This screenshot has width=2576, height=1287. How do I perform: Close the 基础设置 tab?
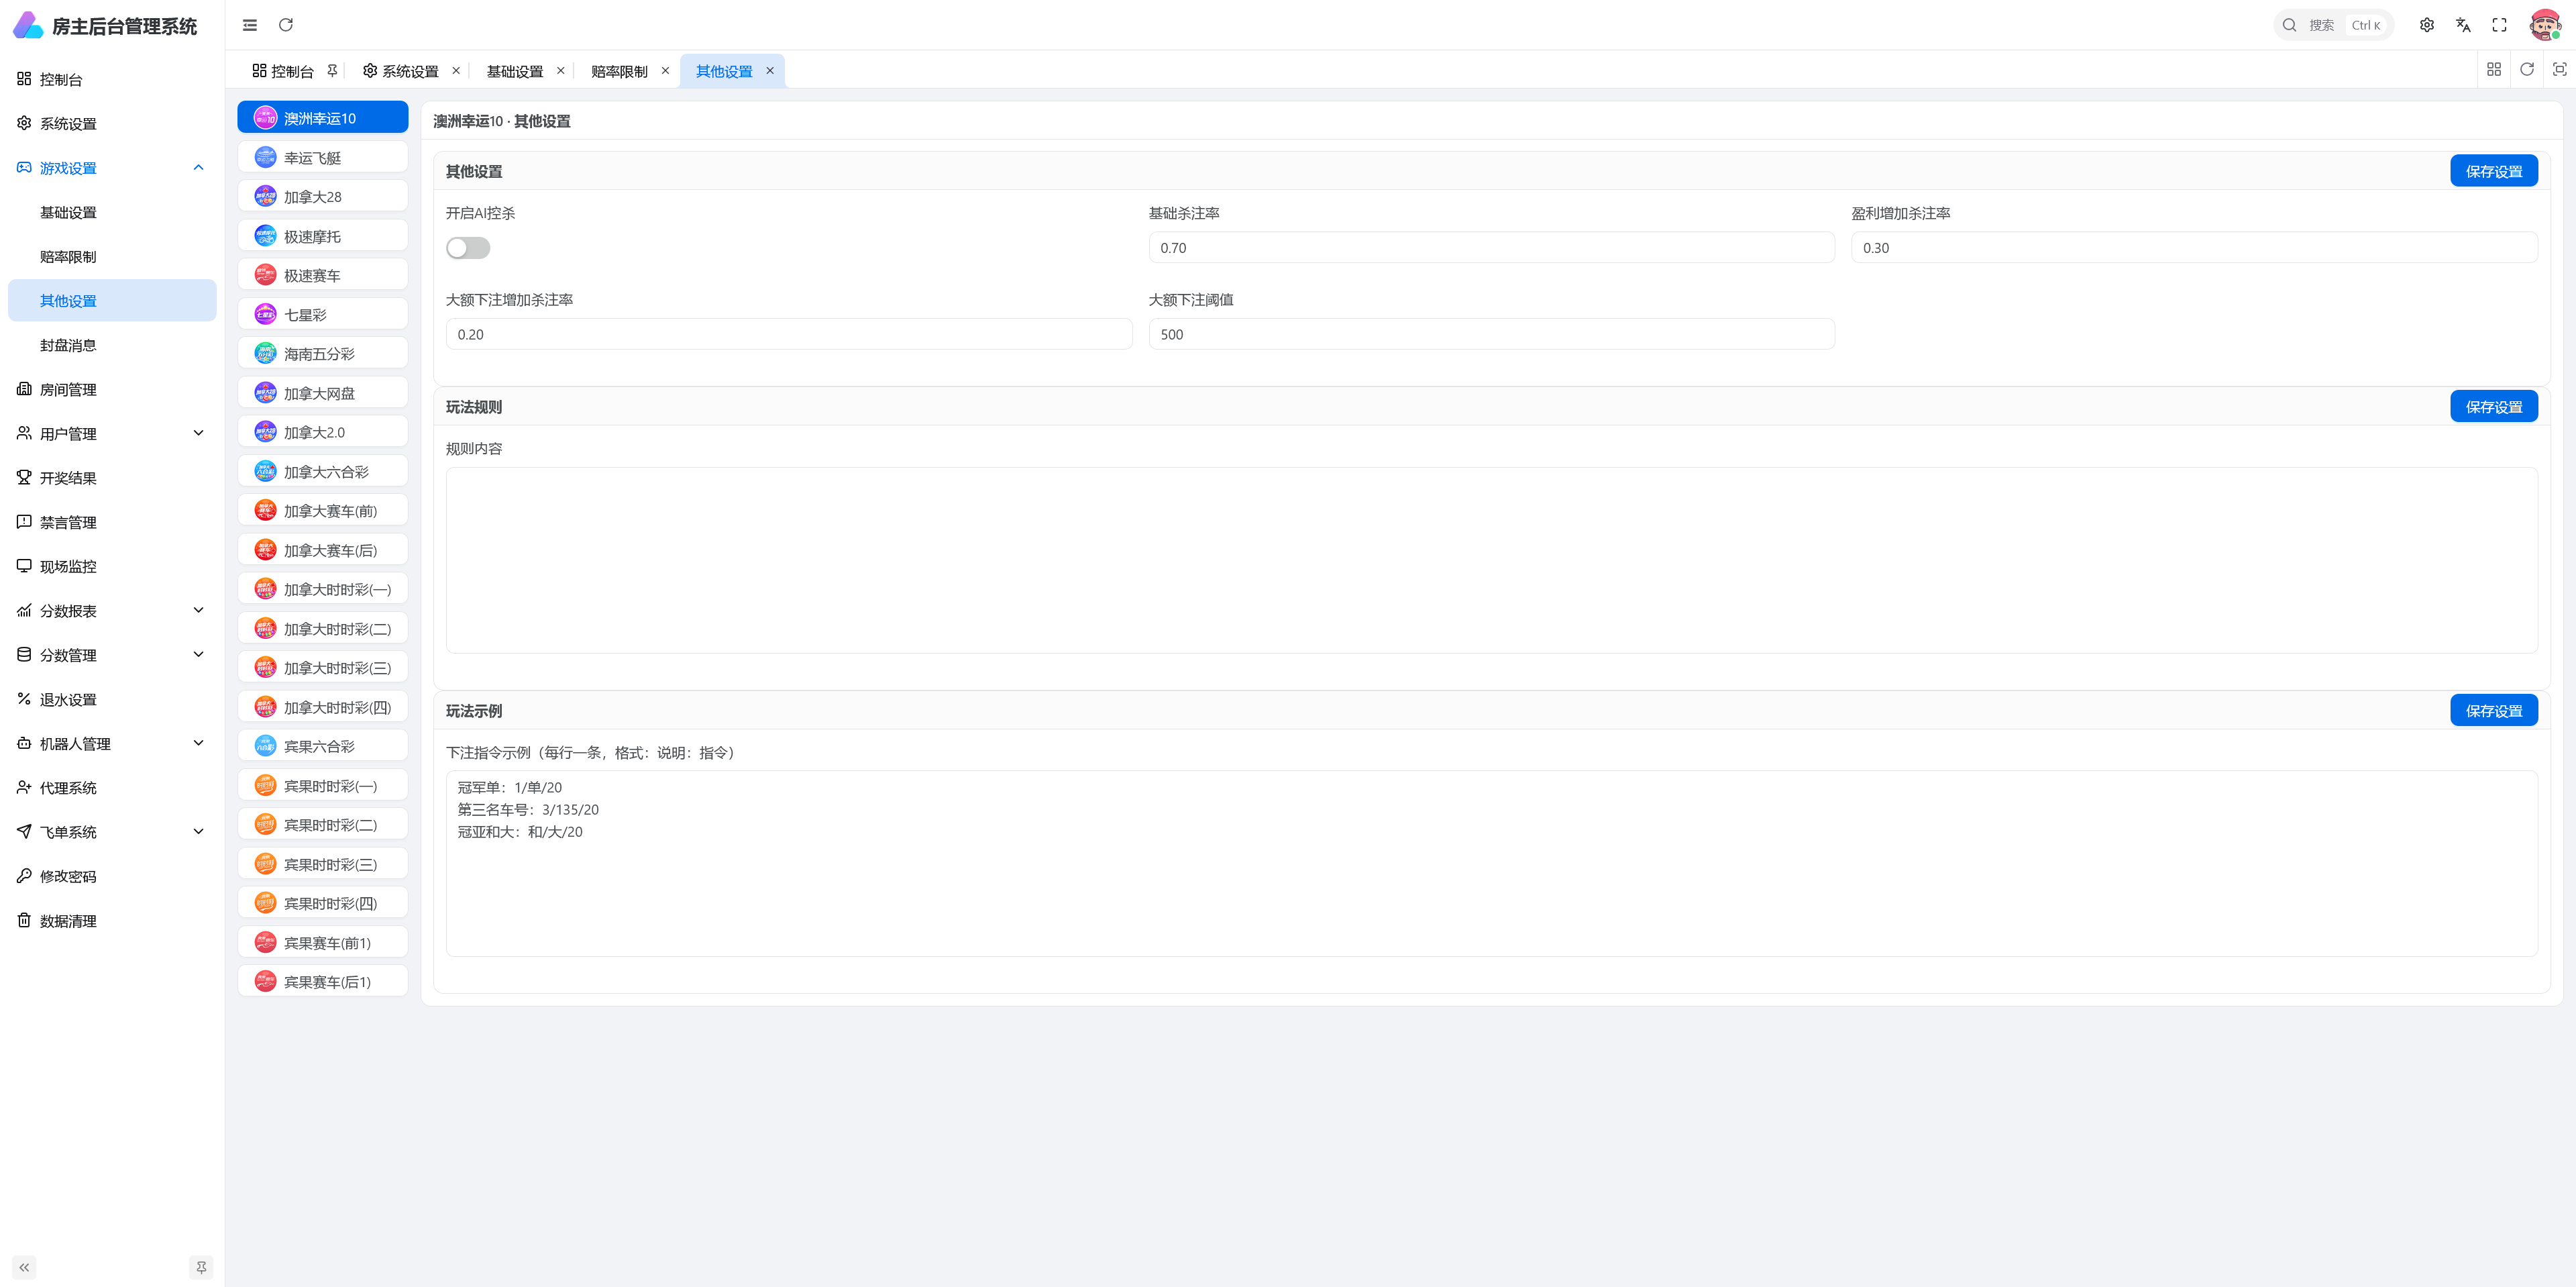561,71
